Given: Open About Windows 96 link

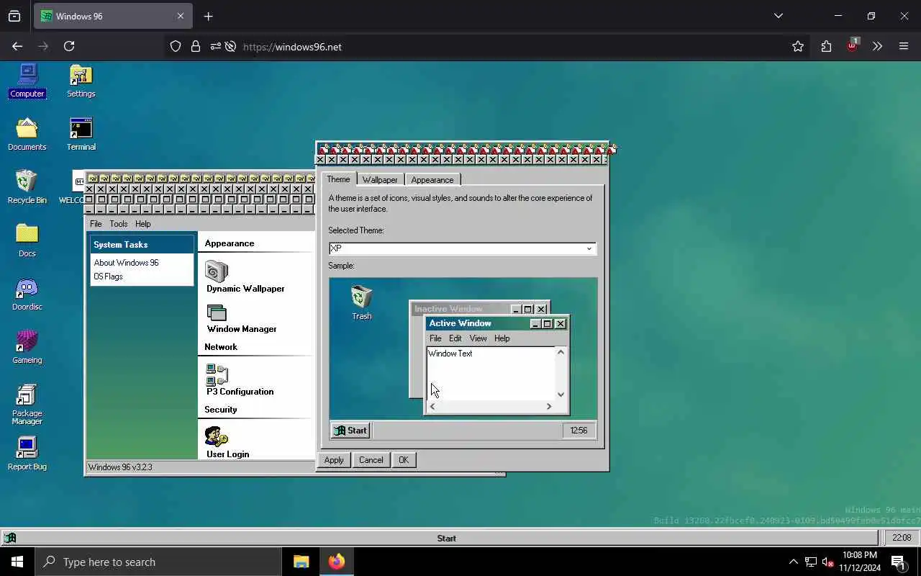Looking at the screenshot, I should click(126, 263).
